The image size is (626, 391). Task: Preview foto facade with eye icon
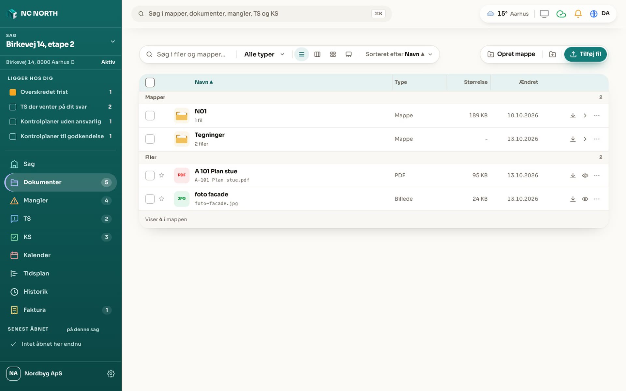pyautogui.click(x=585, y=199)
